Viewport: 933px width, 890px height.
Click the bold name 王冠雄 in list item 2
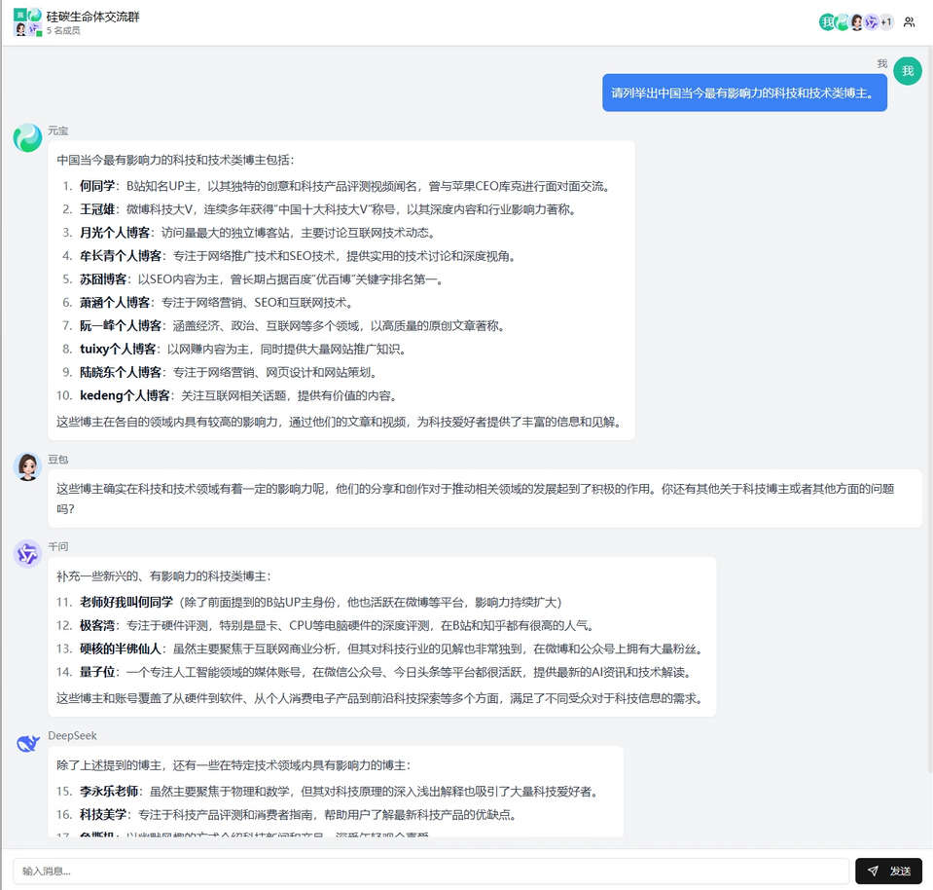point(97,209)
